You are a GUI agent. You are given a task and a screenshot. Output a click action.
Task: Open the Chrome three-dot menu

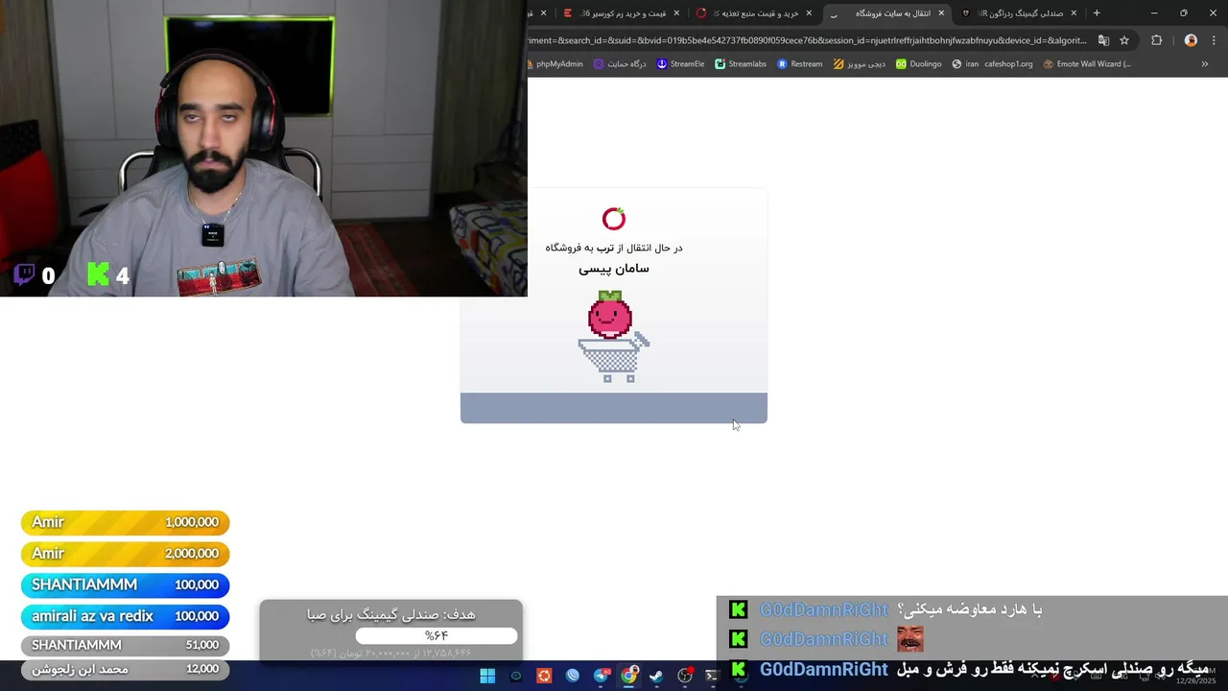tap(1214, 40)
